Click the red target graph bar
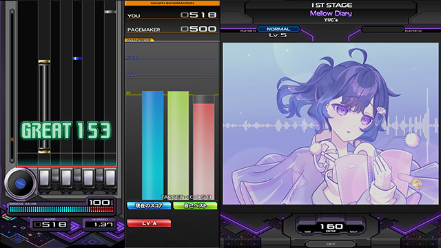Viewport: 441px width, 248px height. click(x=204, y=152)
